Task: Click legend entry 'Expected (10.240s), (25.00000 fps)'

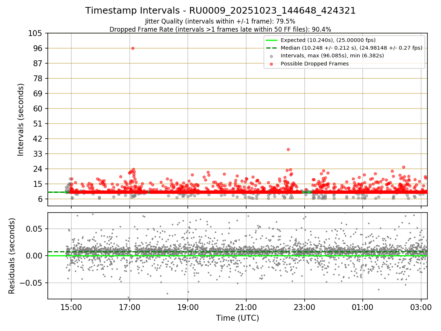Action: (x=328, y=40)
